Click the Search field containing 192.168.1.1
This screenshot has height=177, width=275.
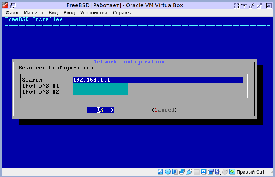click(x=158, y=80)
